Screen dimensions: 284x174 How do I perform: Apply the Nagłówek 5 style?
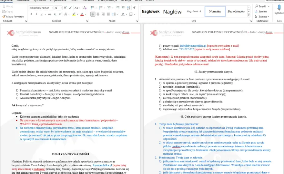(x=194, y=11)
